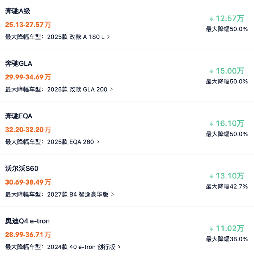Click green down arrow beside 15.00万
Image resolution: width=254 pixels, height=257 pixels.
tap(211, 71)
